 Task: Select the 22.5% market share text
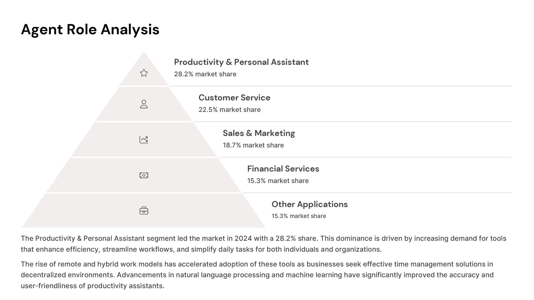pos(230,110)
